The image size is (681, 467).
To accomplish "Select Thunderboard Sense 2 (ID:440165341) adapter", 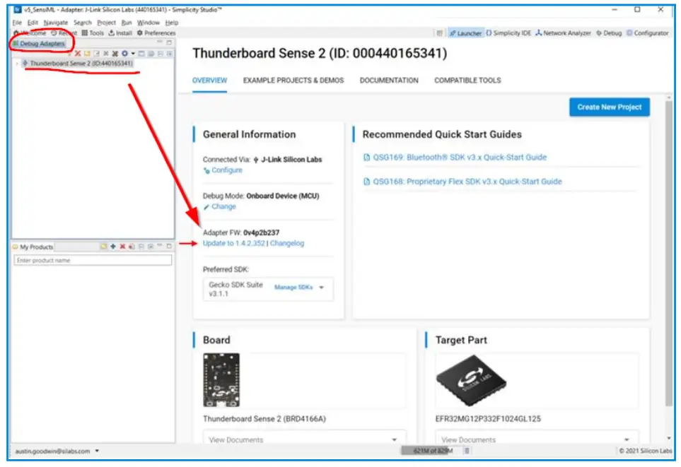I will pos(78,64).
